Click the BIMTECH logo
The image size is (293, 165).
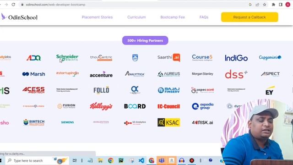[x=34, y=122]
